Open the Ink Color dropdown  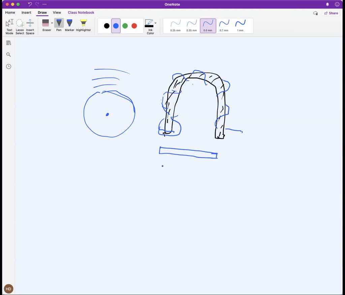[x=155, y=23]
